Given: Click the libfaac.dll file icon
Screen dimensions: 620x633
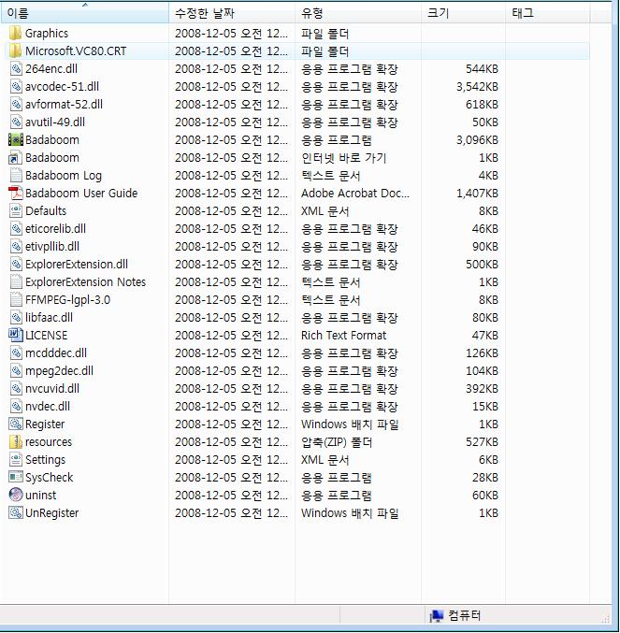Looking at the screenshot, I should pyautogui.click(x=16, y=317).
